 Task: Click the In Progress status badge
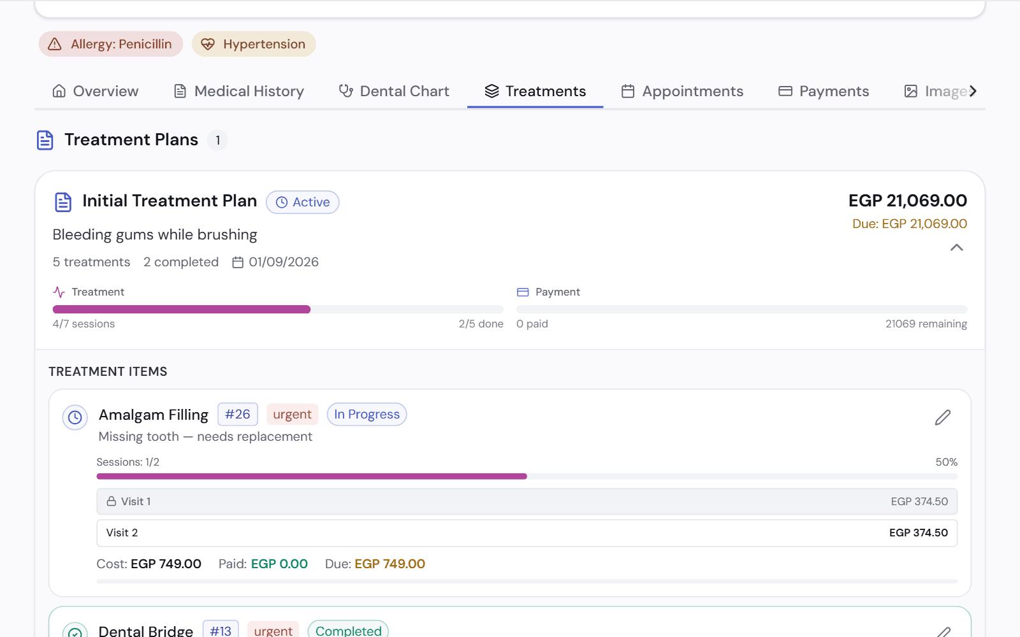367,414
